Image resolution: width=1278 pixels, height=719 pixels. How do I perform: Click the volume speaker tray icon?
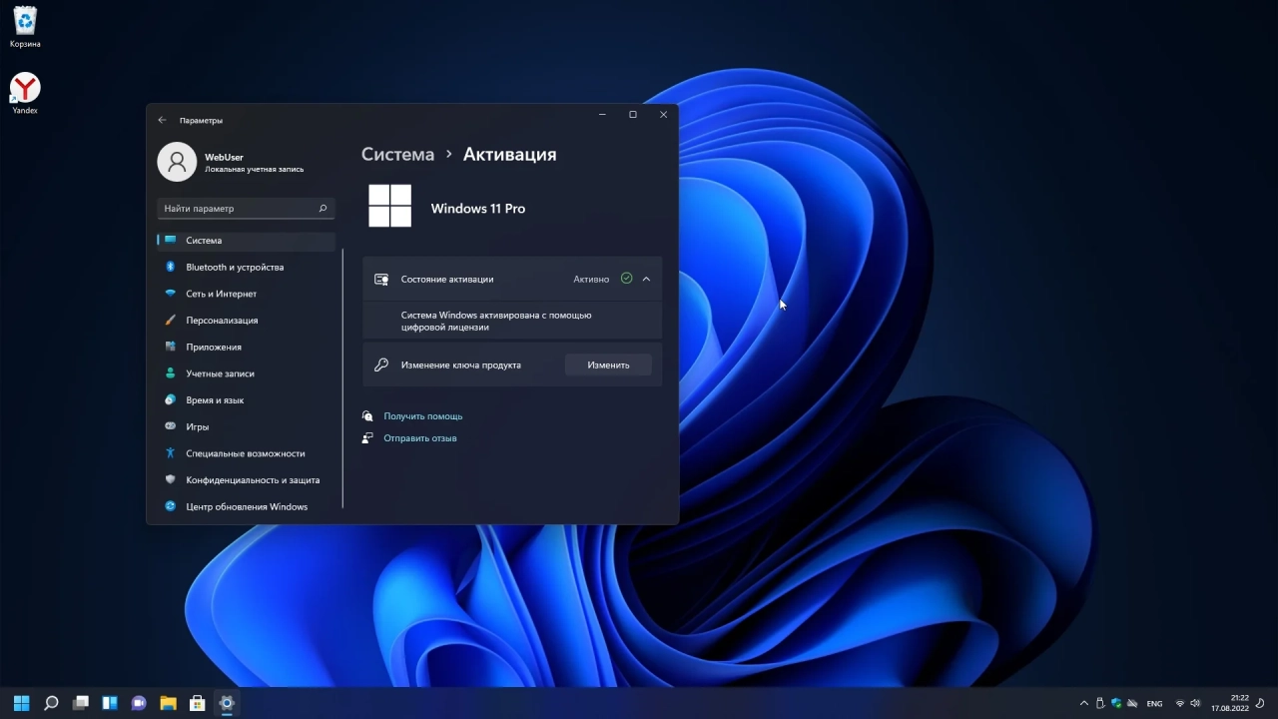(x=1195, y=704)
